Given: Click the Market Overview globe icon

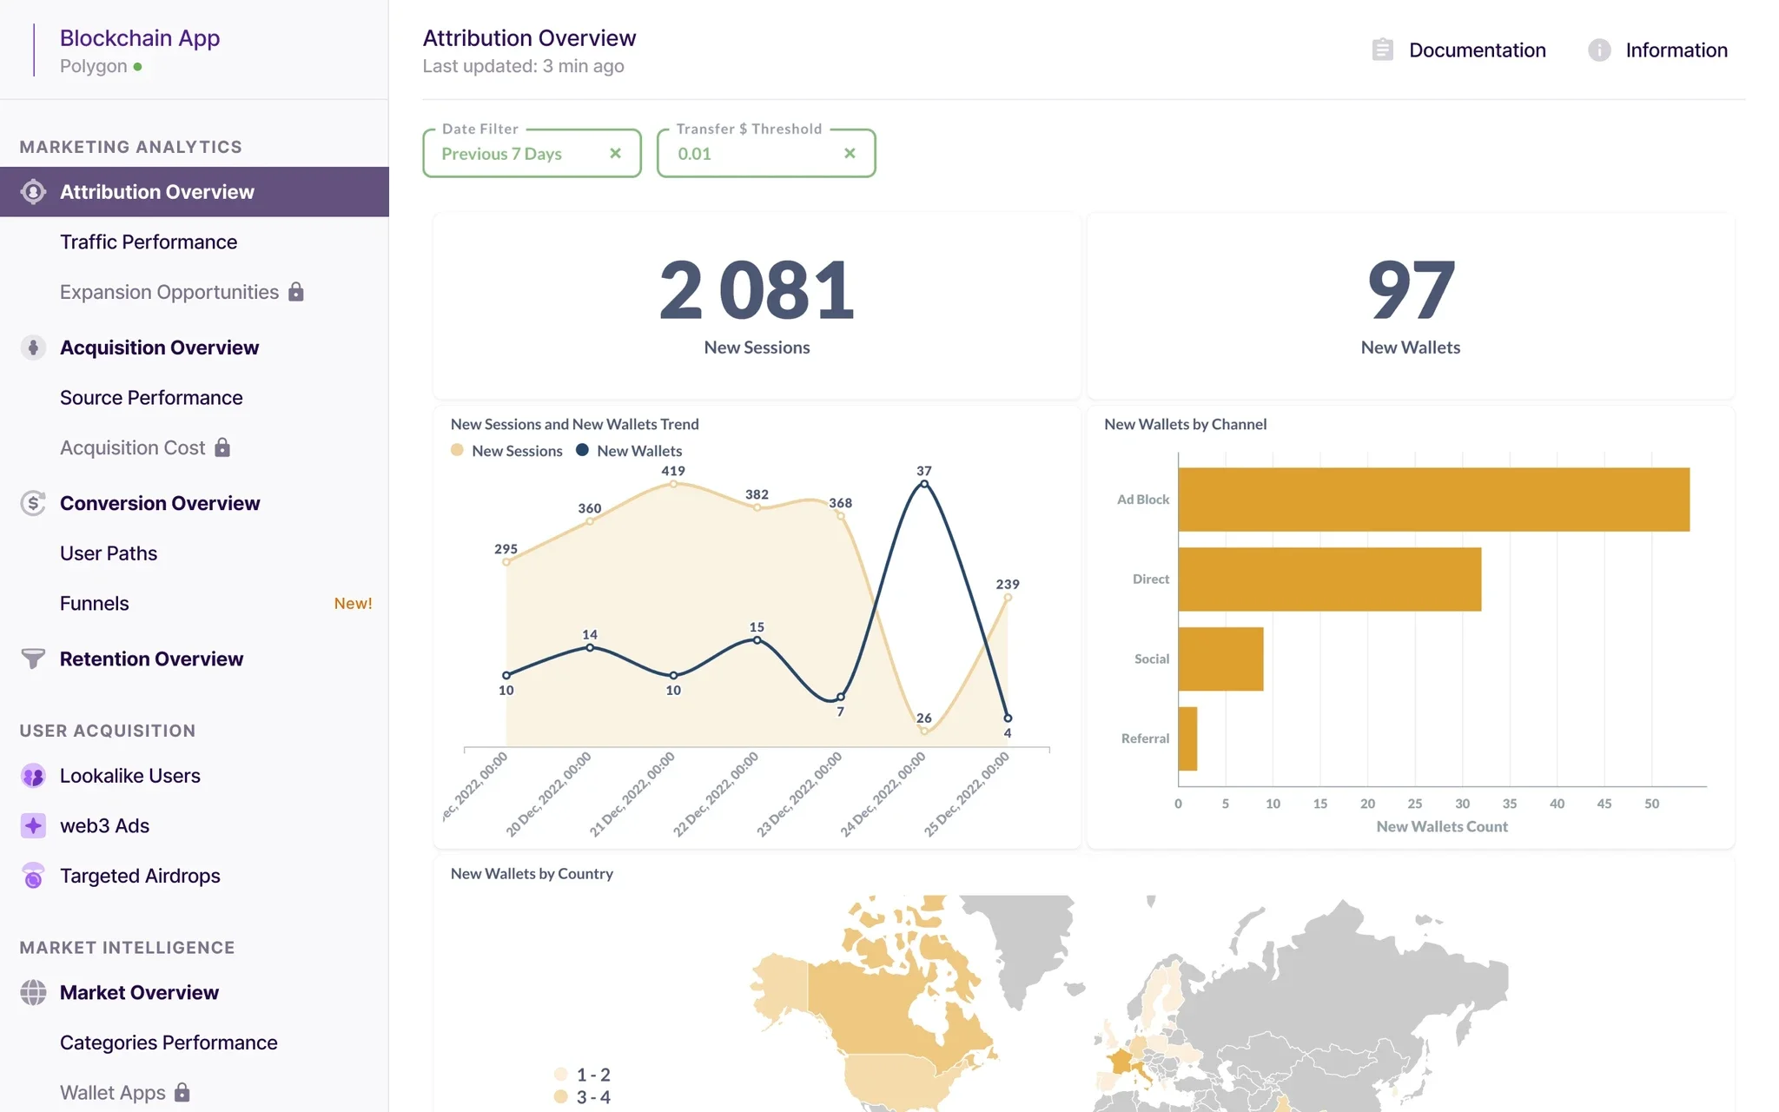Looking at the screenshot, I should pos(33,992).
